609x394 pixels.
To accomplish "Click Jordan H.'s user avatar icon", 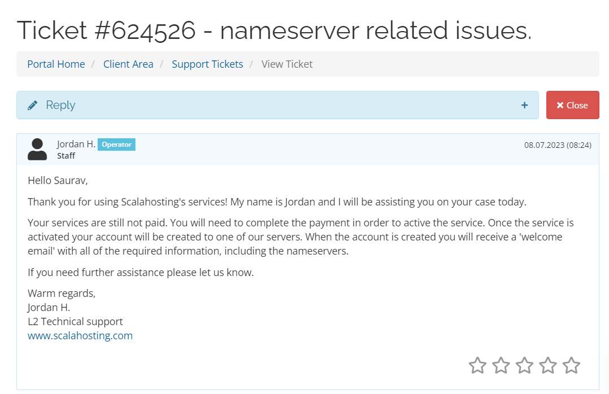I will click(x=37, y=150).
